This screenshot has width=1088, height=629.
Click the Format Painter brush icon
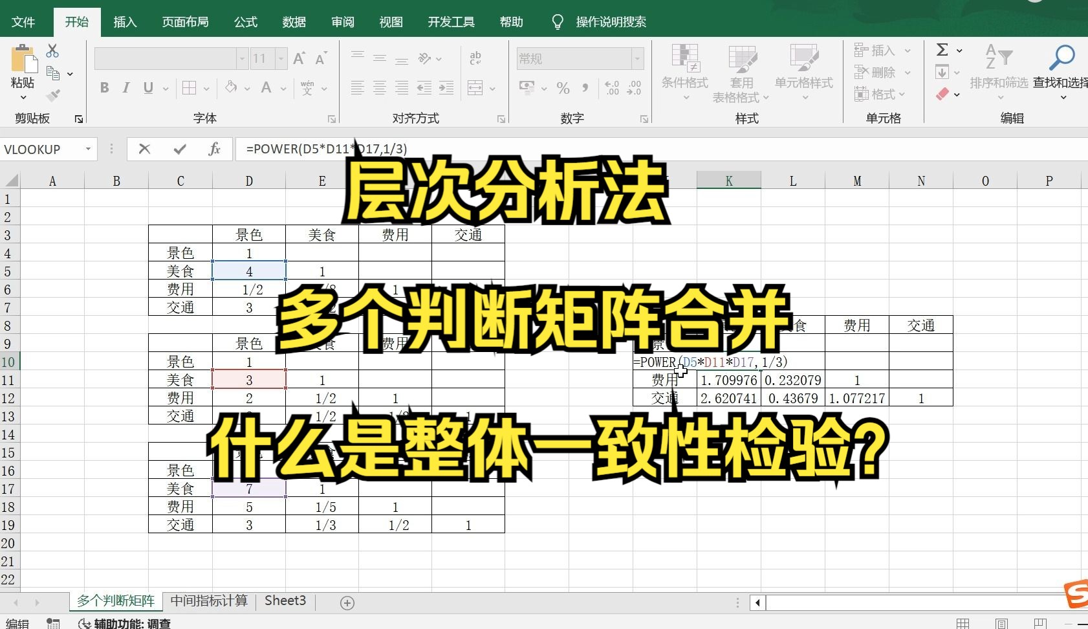pyautogui.click(x=53, y=95)
